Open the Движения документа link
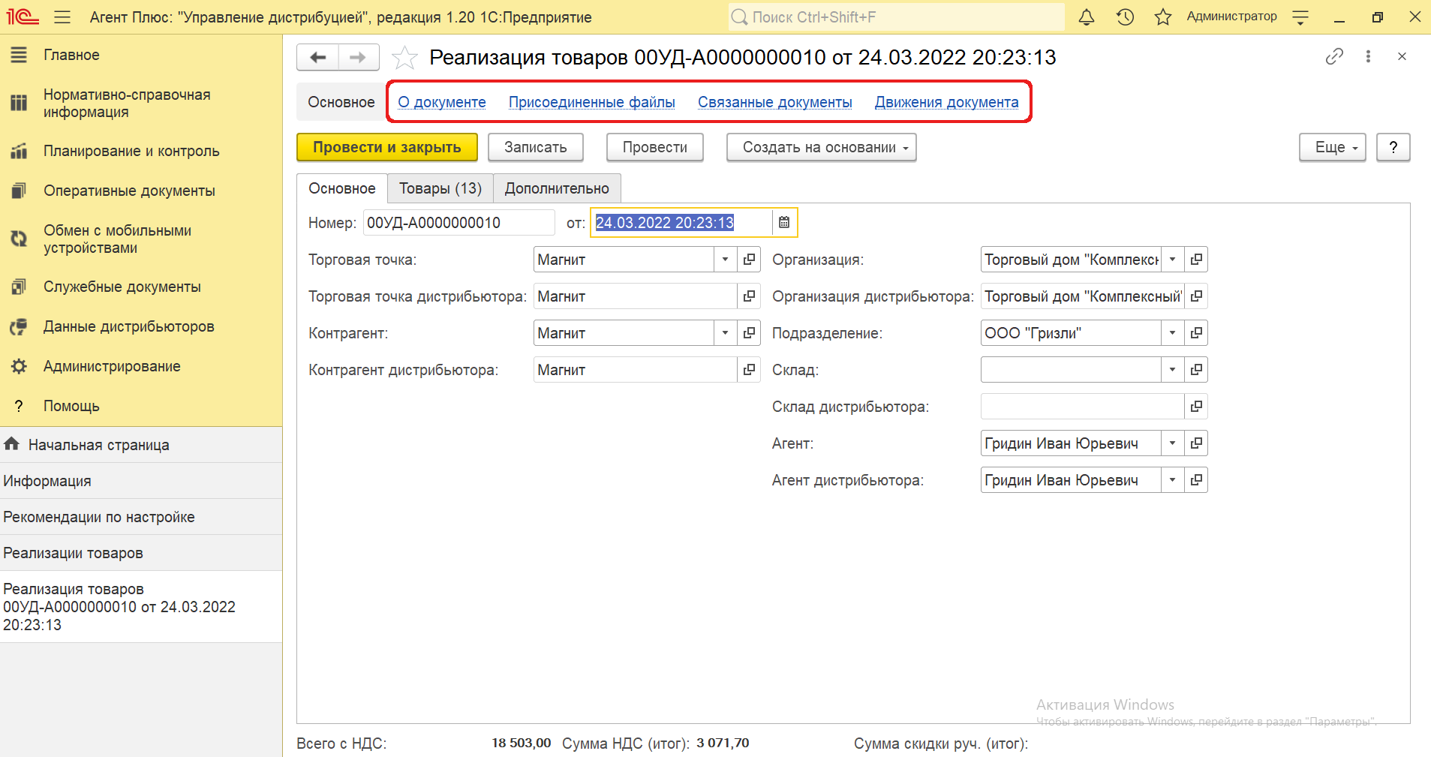The height and width of the screenshot is (757, 1431). pos(946,102)
